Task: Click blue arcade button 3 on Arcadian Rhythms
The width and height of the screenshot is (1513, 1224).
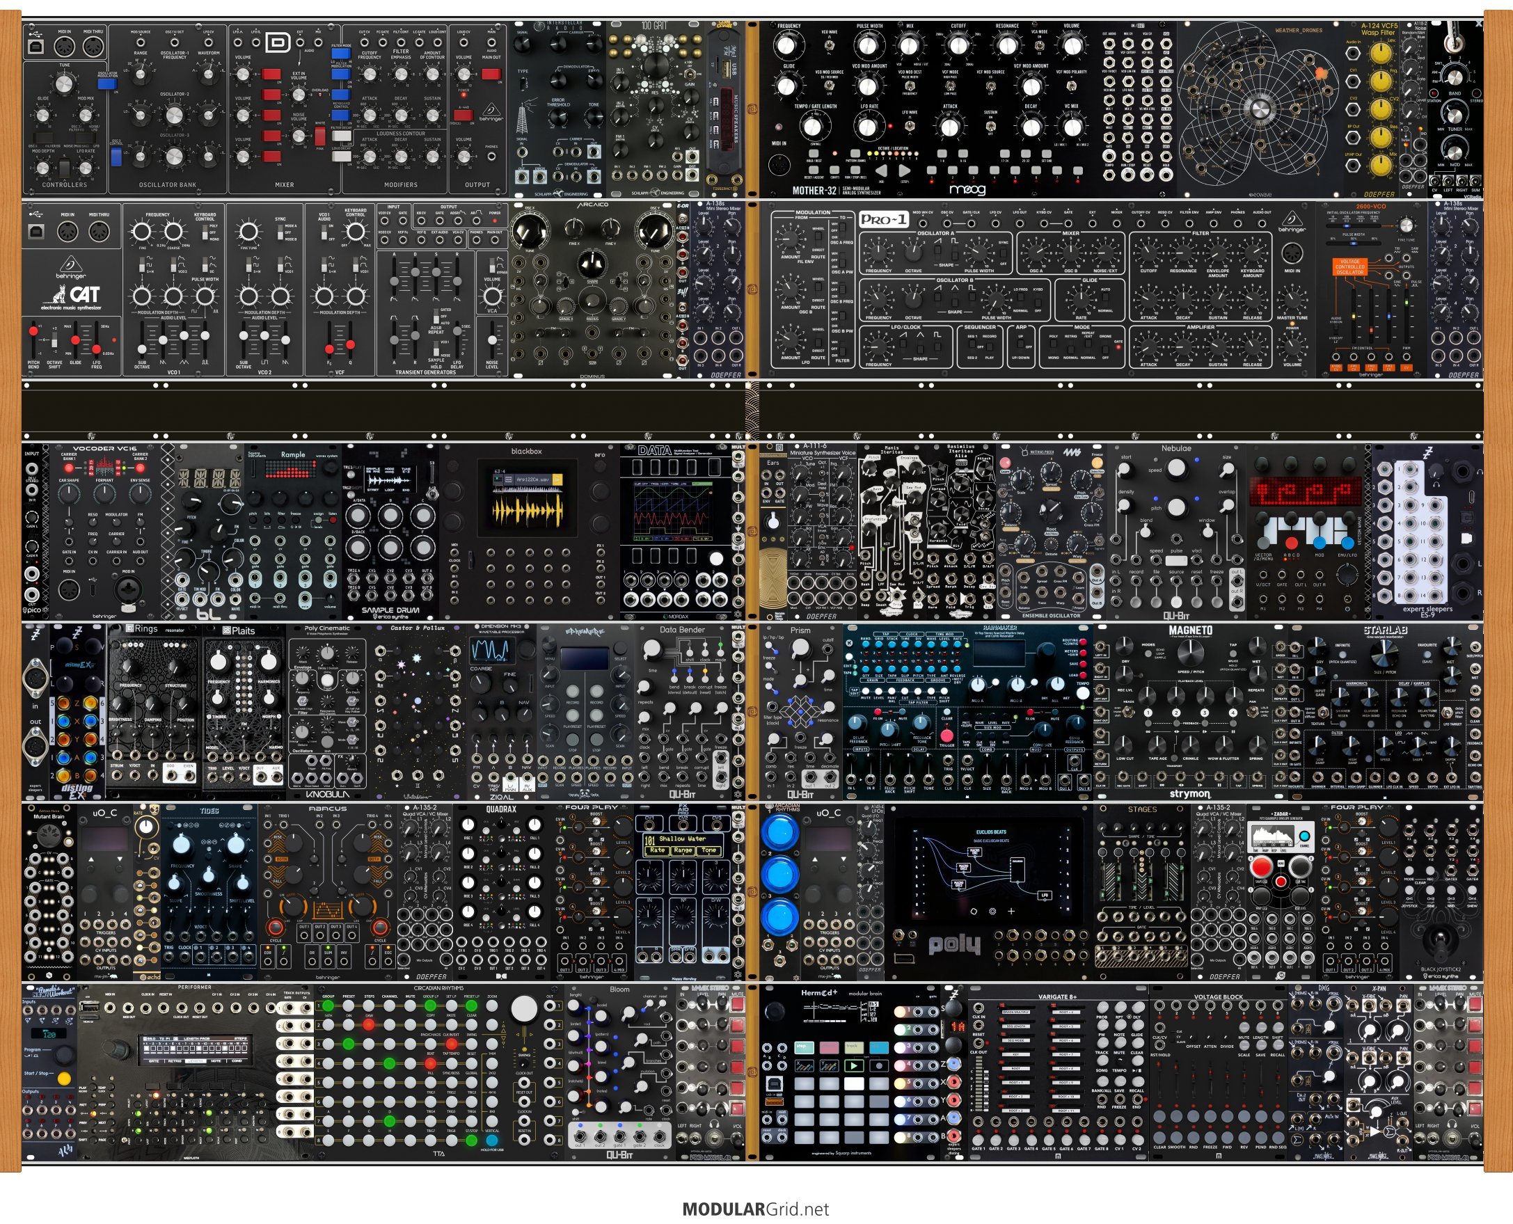Action: (779, 918)
